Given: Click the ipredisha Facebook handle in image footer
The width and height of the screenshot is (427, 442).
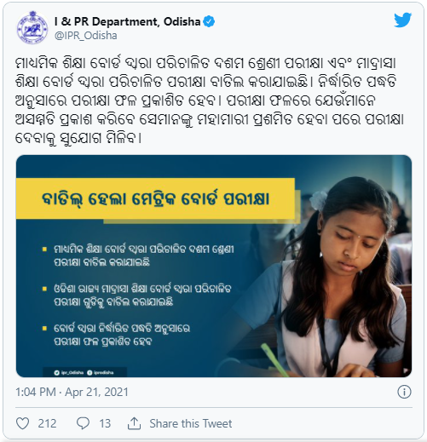Looking at the screenshot, I should (x=101, y=372).
